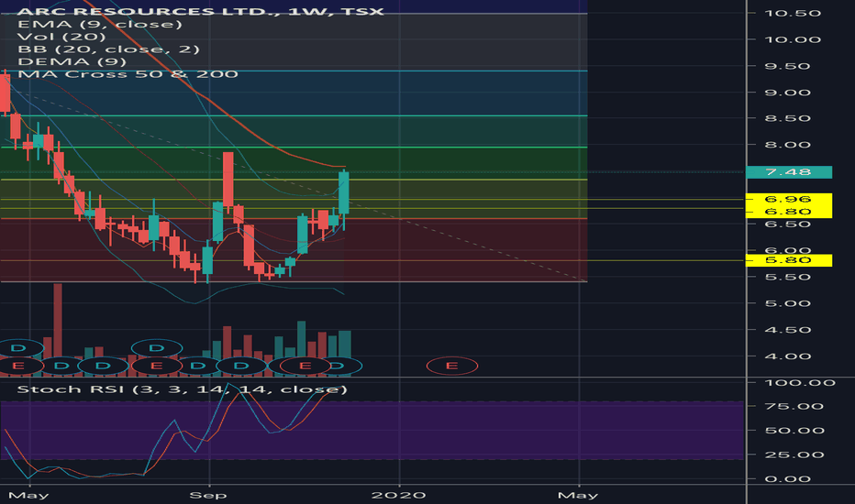
Task: Click the tallest red volume bar
Action: tap(58, 329)
